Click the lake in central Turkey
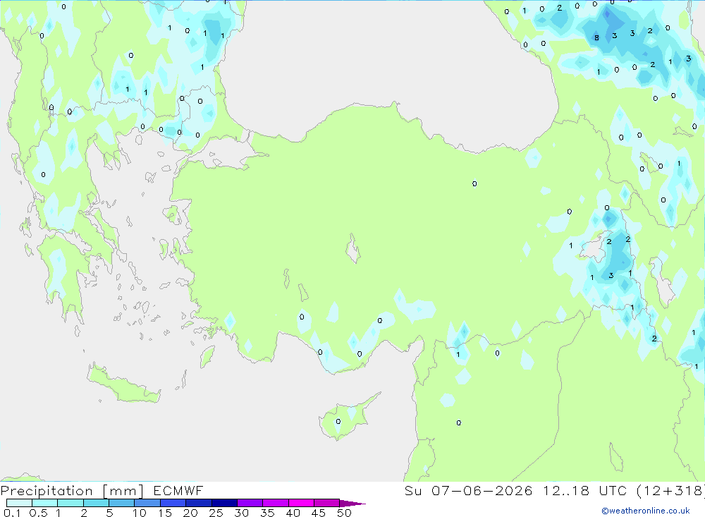Viewport: 705px width, 517px height. (x=353, y=248)
